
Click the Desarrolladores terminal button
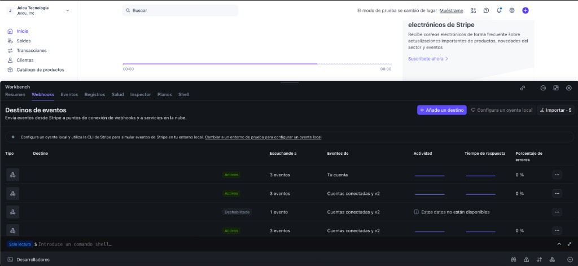(28, 260)
